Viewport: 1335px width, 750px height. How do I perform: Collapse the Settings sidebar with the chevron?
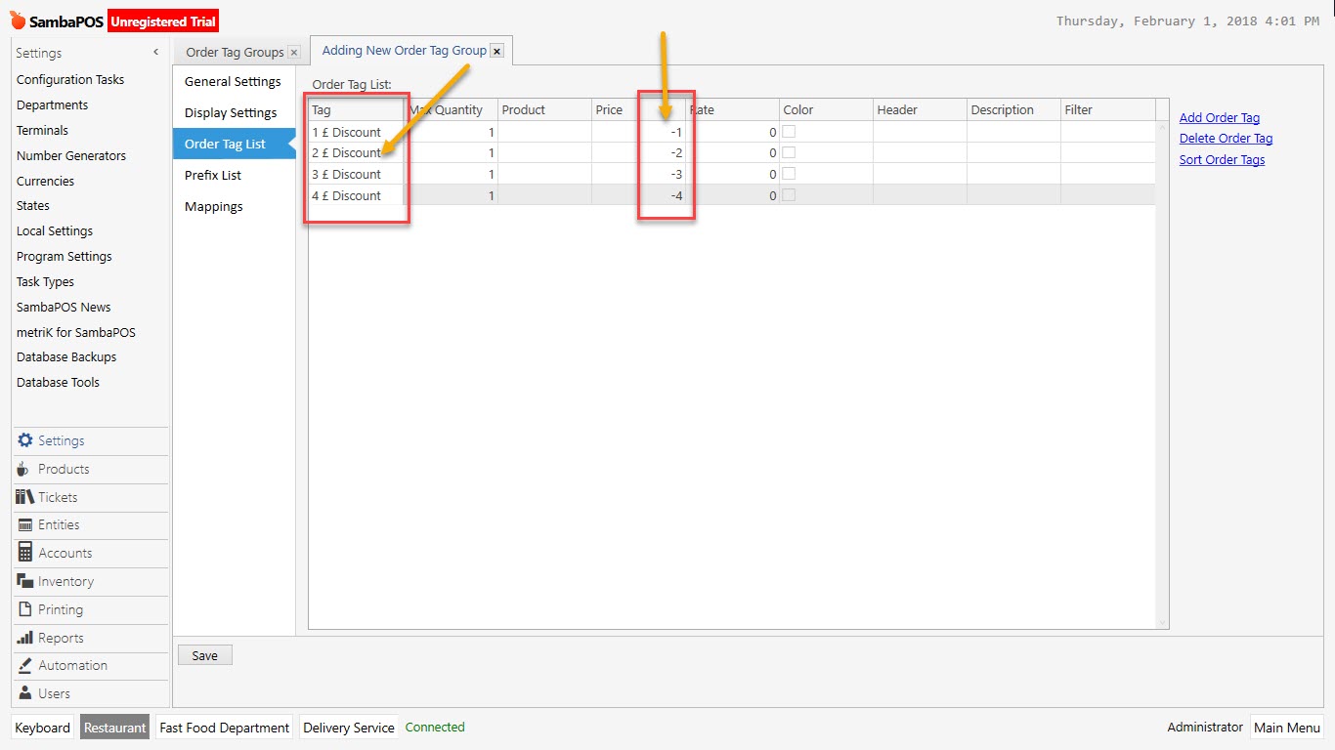click(x=154, y=51)
